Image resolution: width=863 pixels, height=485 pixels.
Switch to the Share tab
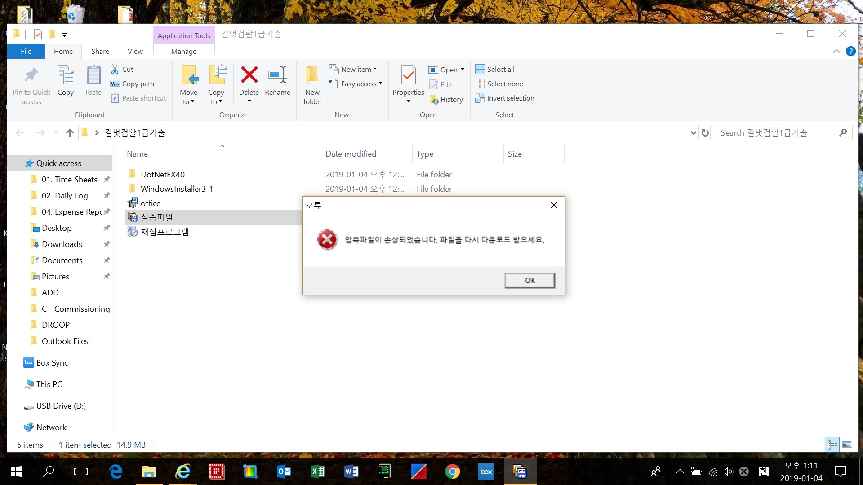(x=100, y=52)
